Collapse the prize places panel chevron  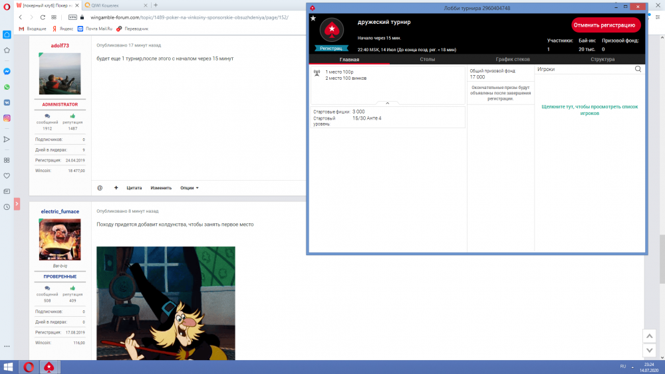[387, 103]
